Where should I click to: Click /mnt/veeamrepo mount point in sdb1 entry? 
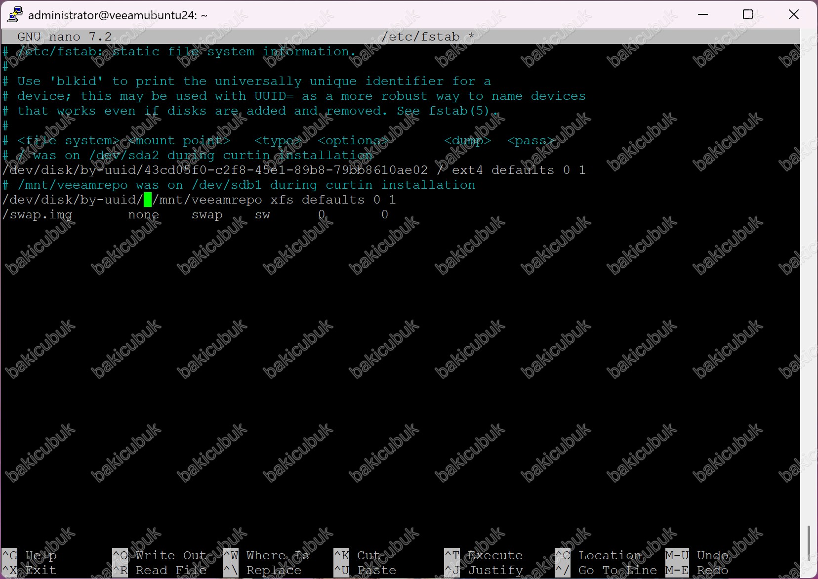(207, 200)
